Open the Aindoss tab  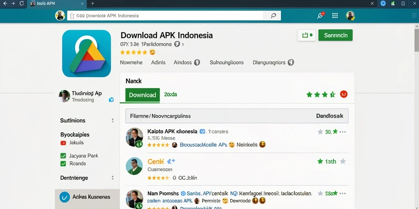click(183, 62)
